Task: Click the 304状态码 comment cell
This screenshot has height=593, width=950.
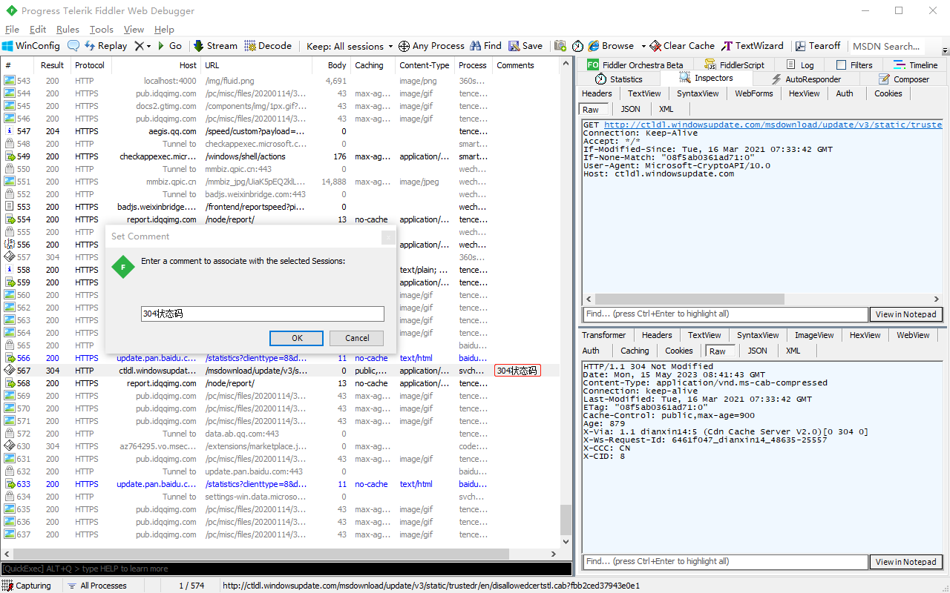Action: [x=517, y=371]
